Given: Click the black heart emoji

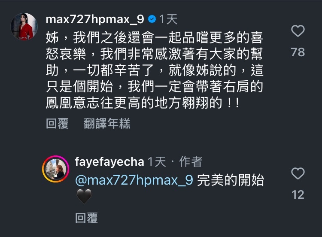Looking at the screenshot, I should (84, 197).
